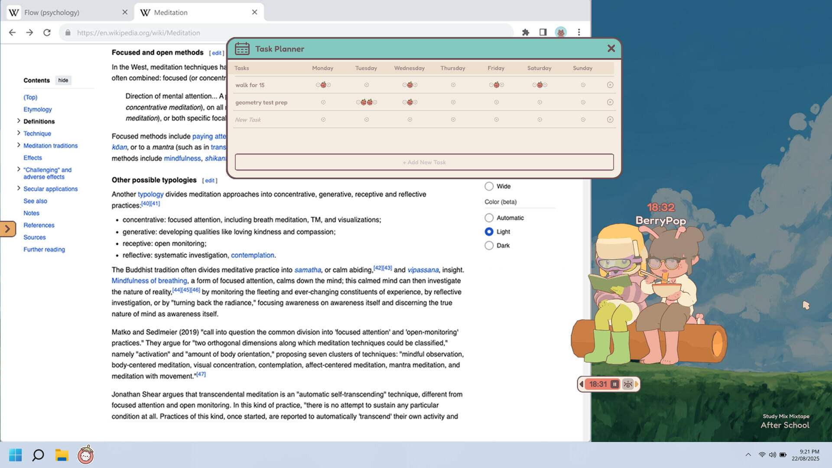Click the eye icon beside the timer
This screenshot has width=832, height=468.
click(x=627, y=384)
